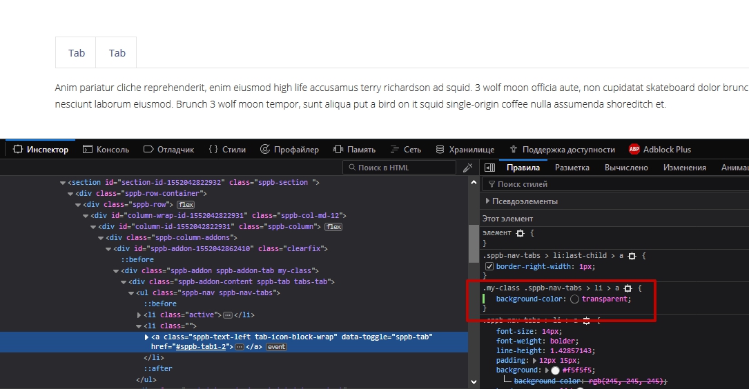Image resolution: width=749 pixels, height=389 pixels.
Task: Click the markup scrollbar up arrow
Action: pyautogui.click(x=474, y=182)
